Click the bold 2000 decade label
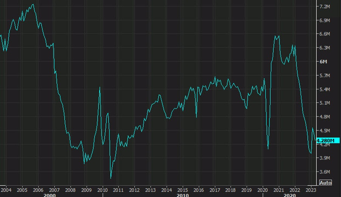Image resolution: width=341 pixels, height=197 pixels. point(50,195)
